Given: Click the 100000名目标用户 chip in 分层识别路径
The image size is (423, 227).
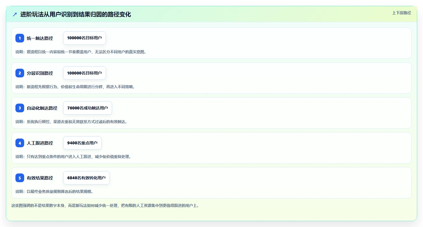Looking at the screenshot, I should click(x=84, y=73).
